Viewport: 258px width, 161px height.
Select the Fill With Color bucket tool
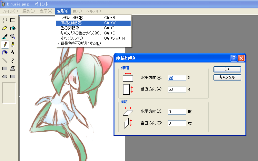pyautogui.click(x=13, y=28)
